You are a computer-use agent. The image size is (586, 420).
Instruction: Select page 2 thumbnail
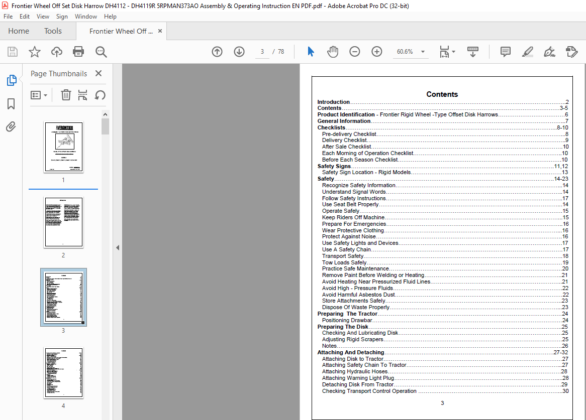click(x=63, y=222)
